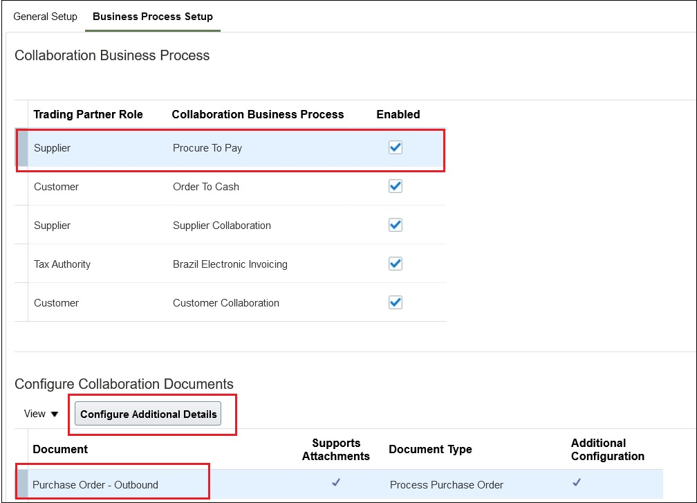
Task: Expand the View menu arrow
Action: point(54,413)
